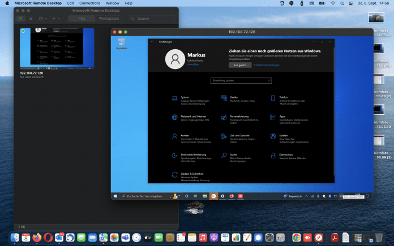The height and width of the screenshot is (246, 394).
Task: Click the "192.168.72.126" label under the thumbnail
Action: click(31, 73)
